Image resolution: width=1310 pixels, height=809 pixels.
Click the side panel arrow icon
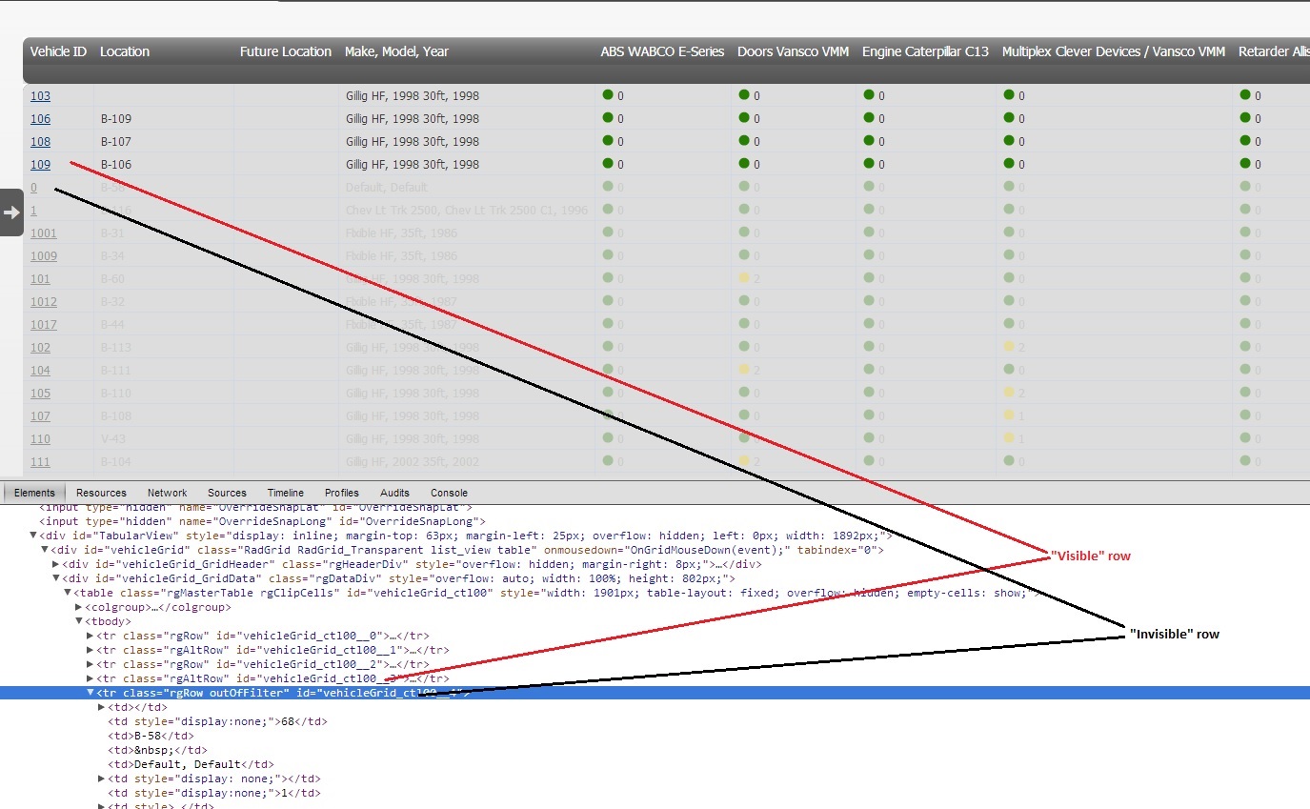[11, 212]
